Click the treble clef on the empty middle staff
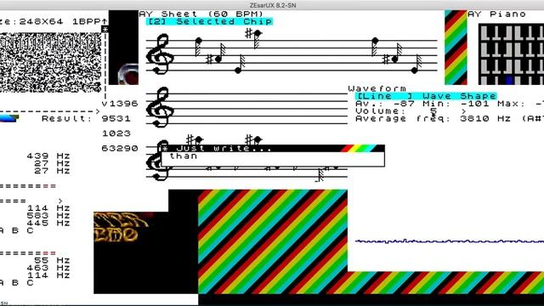544x306 pixels. tap(160, 108)
